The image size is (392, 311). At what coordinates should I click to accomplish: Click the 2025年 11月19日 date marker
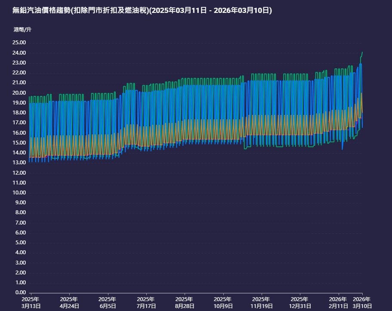[261, 302]
